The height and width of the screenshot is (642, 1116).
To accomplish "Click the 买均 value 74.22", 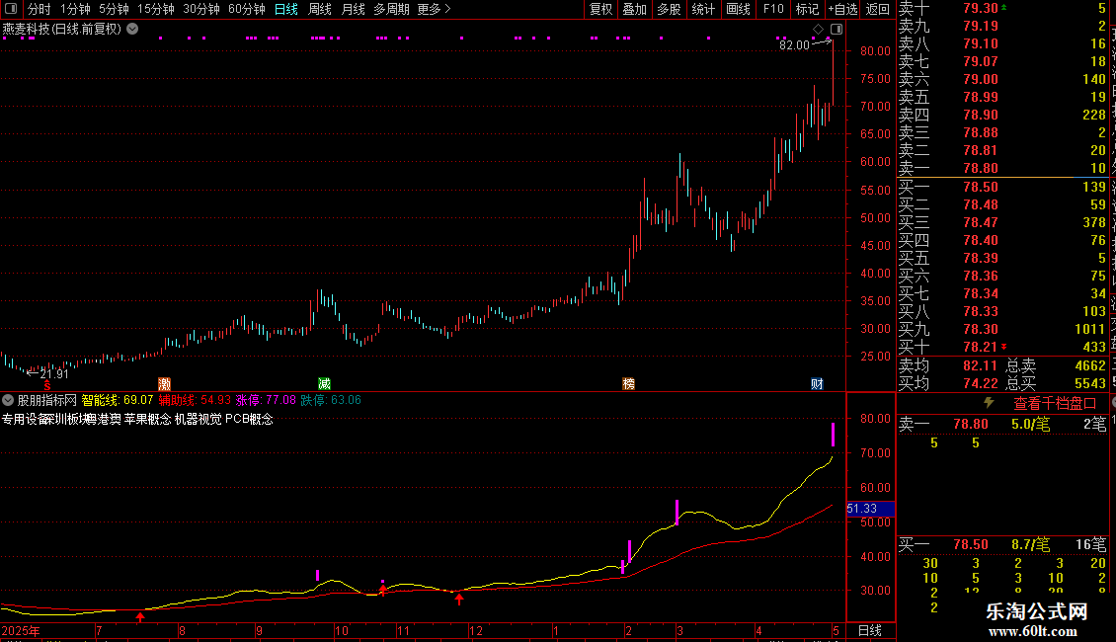I will pyautogui.click(x=981, y=383).
